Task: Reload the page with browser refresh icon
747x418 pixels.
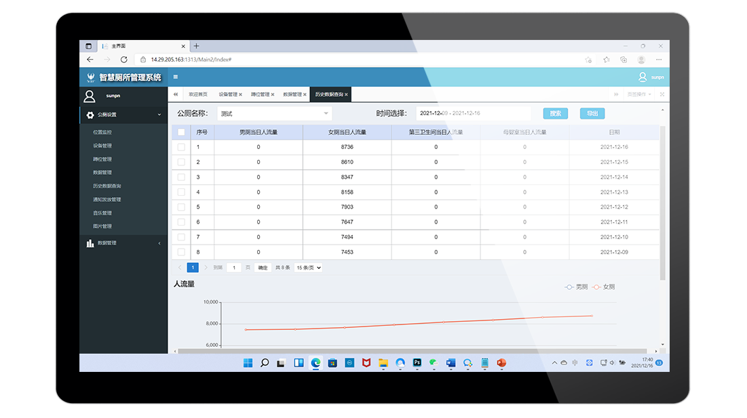Action: (x=124, y=60)
